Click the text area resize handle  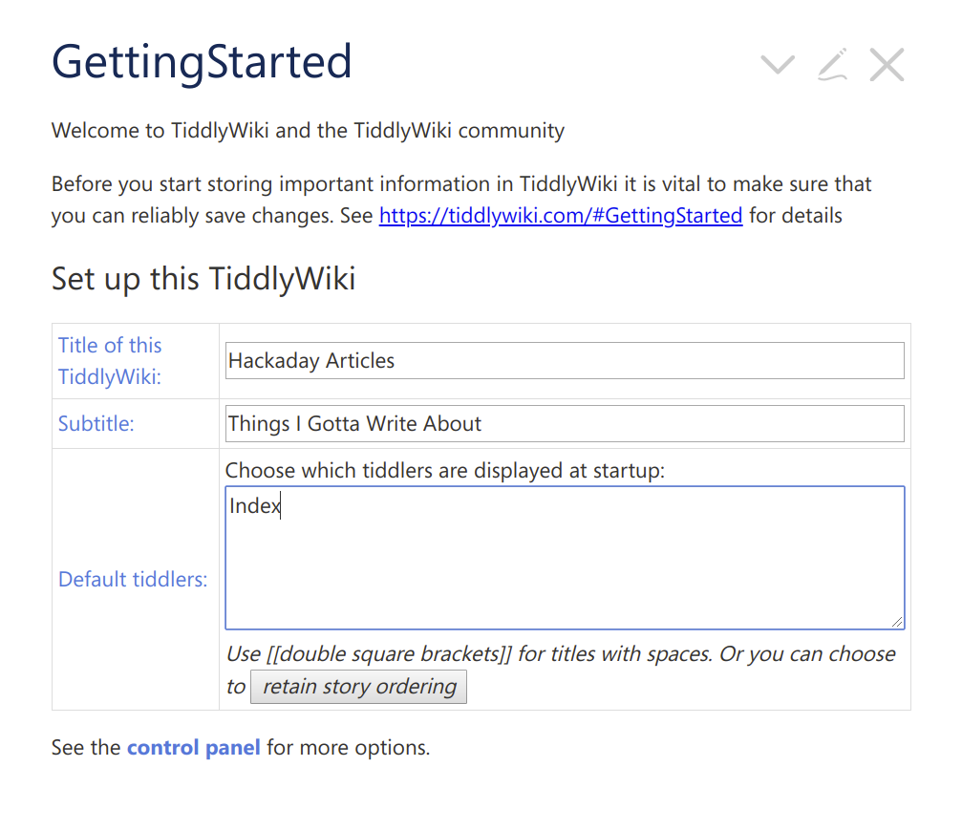click(898, 623)
